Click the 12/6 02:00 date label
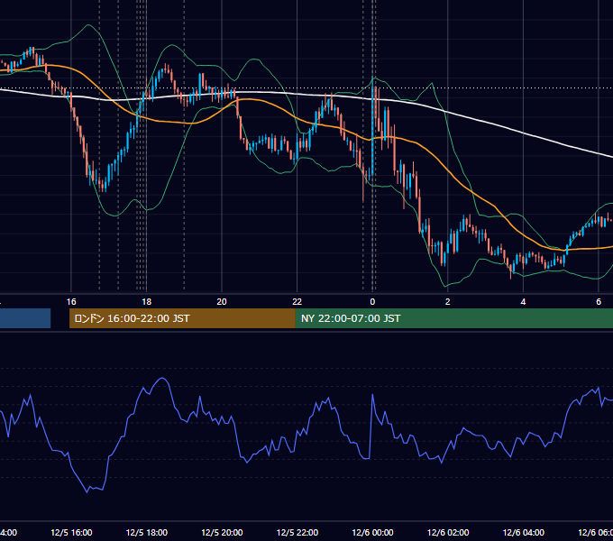 click(x=448, y=533)
